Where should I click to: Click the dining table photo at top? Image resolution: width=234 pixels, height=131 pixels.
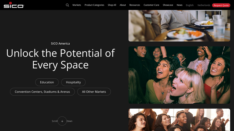click(x=179, y=26)
